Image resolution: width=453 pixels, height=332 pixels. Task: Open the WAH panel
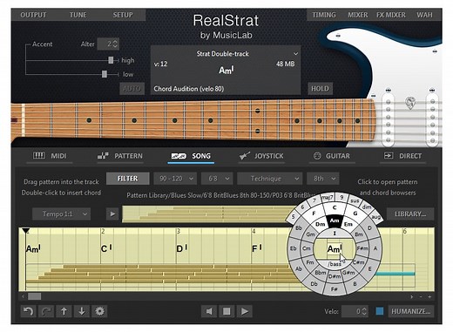pos(424,15)
